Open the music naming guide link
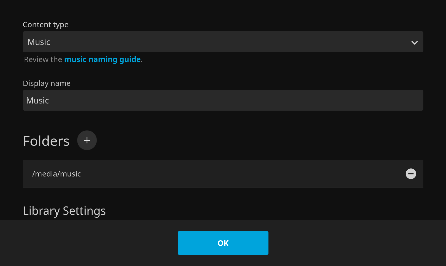This screenshot has height=266, width=446. 102,60
